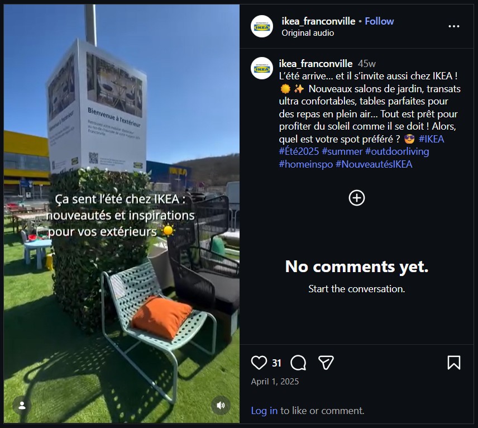
Task: Open ikea_franconville username in caption
Action: [x=316, y=64]
